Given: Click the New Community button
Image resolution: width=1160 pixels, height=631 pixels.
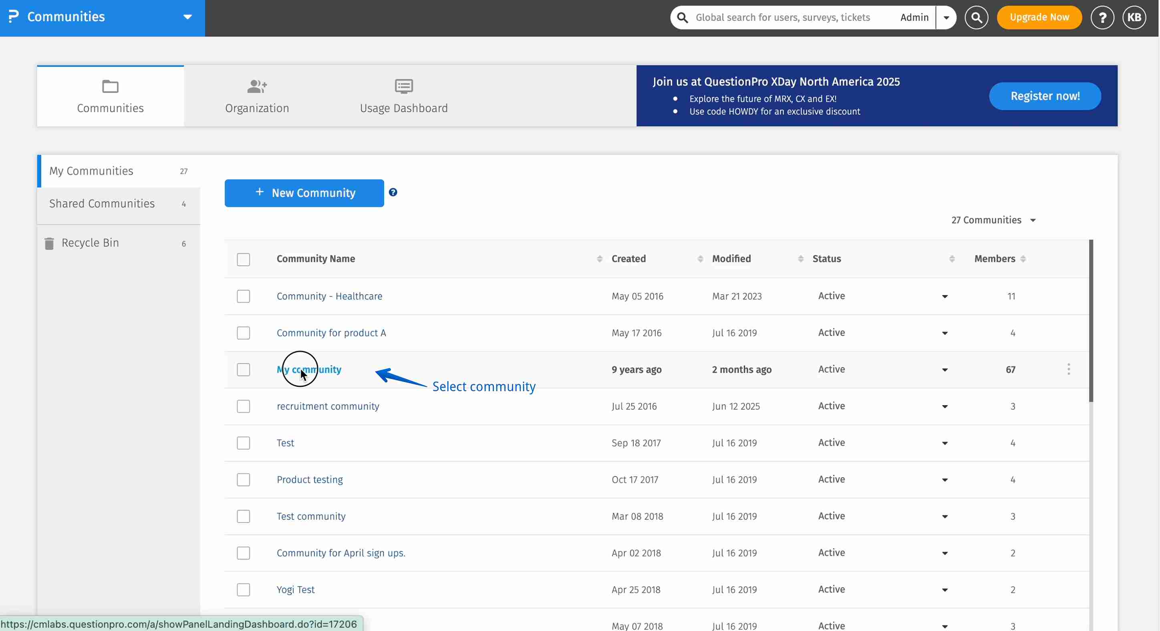Looking at the screenshot, I should [x=304, y=193].
